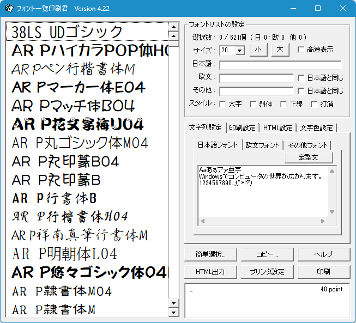The width and height of the screenshot is (356, 323).
Task: Click the 48 point label in preview
Action: [331, 289]
